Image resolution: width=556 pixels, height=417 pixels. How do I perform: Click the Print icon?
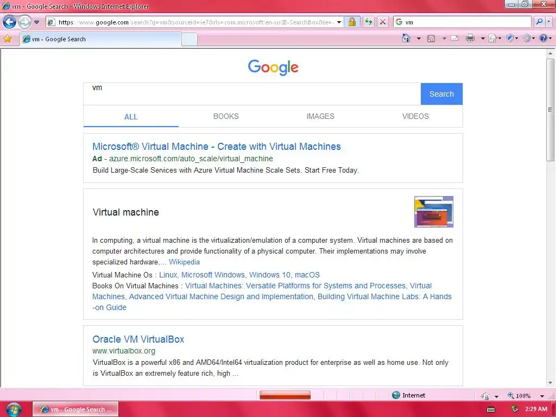pyautogui.click(x=470, y=38)
